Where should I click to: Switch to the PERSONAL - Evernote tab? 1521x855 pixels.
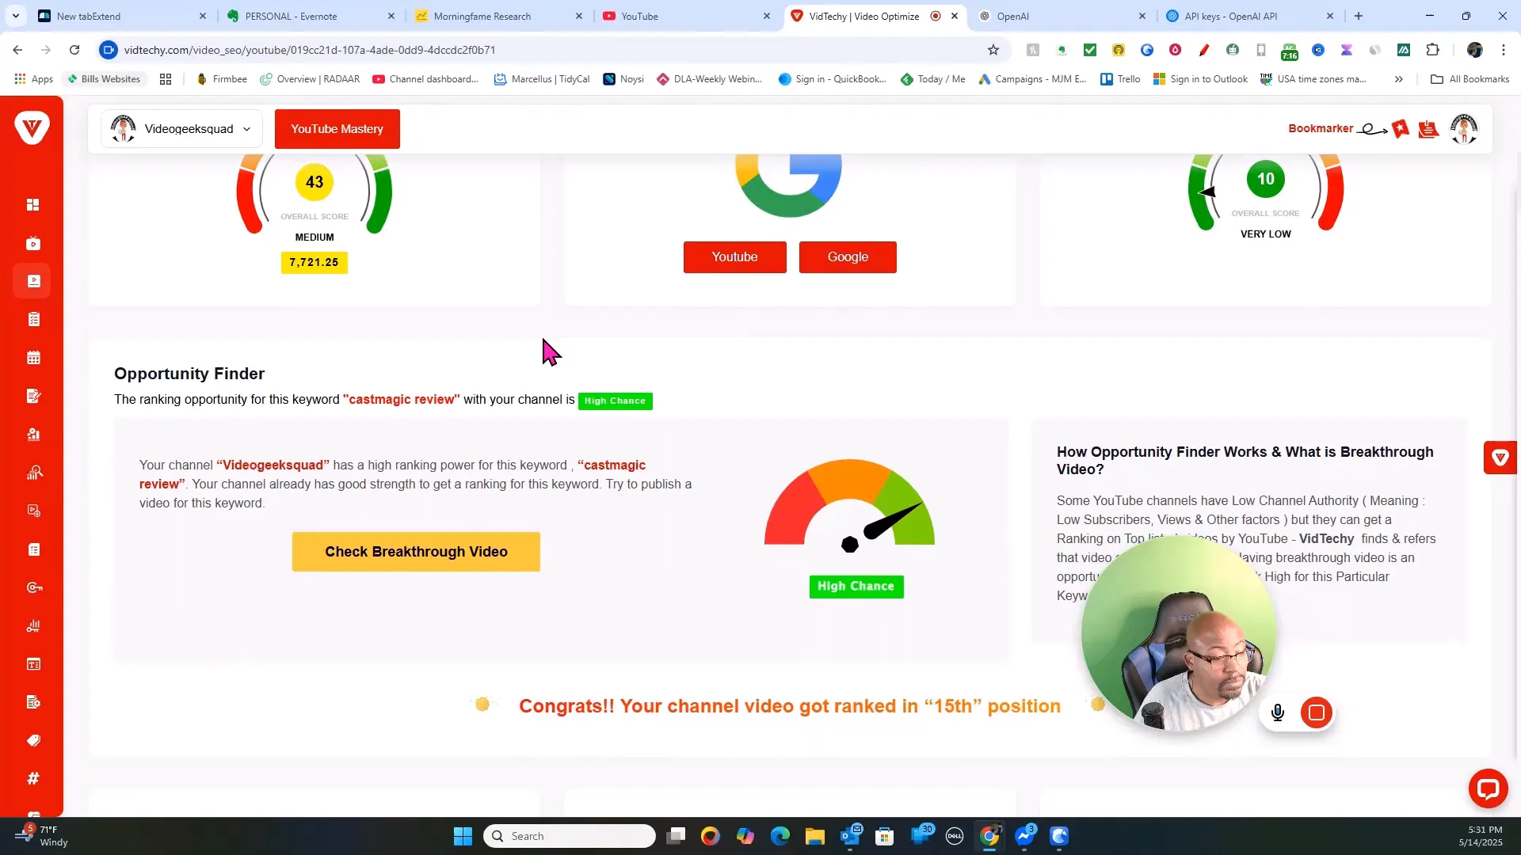(311, 16)
